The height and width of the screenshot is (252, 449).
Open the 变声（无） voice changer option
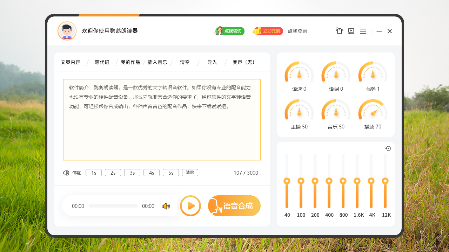[x=243, y=62]
